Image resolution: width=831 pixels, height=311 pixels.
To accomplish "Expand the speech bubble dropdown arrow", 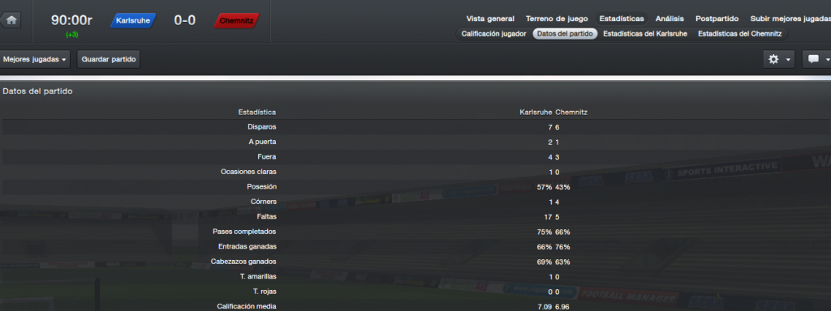I will click(x=827, y=60).
